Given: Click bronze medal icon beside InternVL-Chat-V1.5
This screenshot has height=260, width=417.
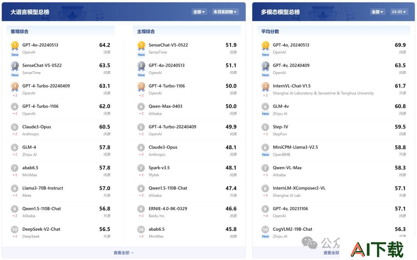Looking at the screenshot, I should (x=265, y=86).
